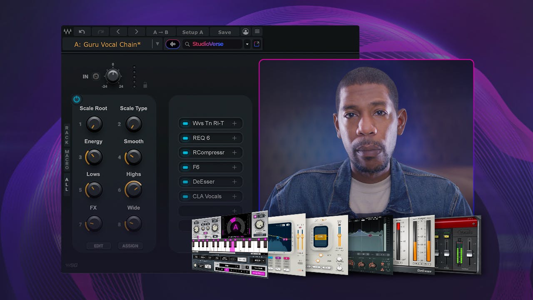Open the user account icon
The width and height of the screenshot is (533, 300).
coord(246,32)
